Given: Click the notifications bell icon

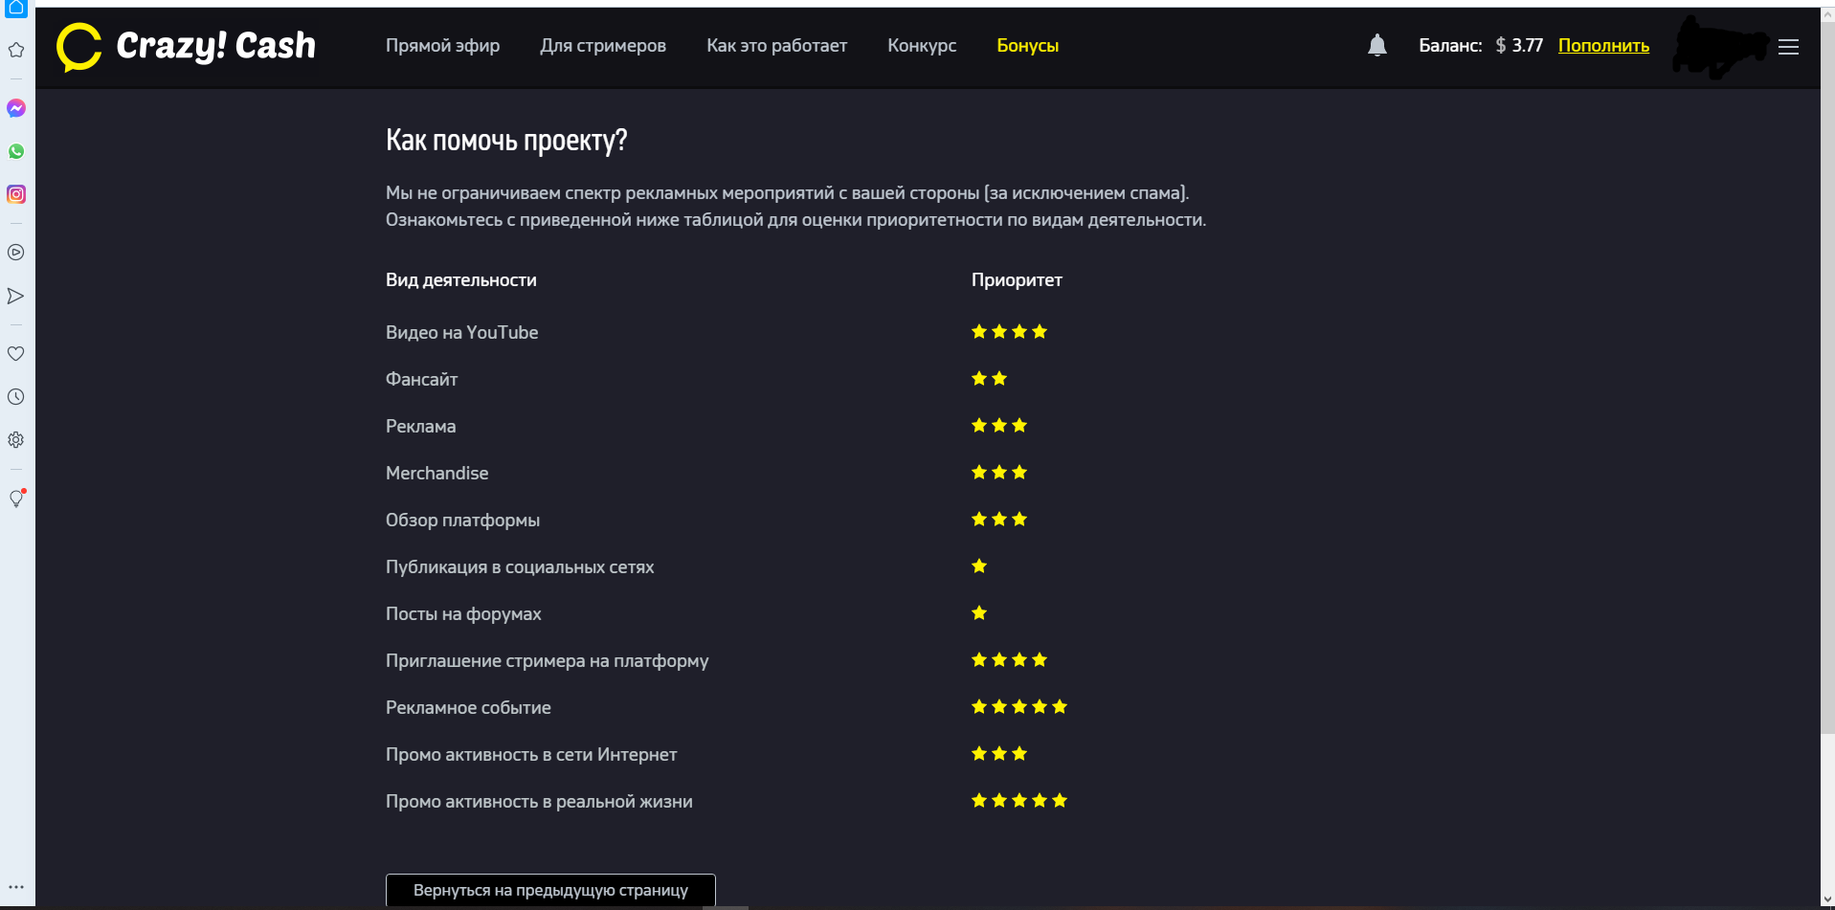Looking at the screenshot, I should tap(1376, 45).
